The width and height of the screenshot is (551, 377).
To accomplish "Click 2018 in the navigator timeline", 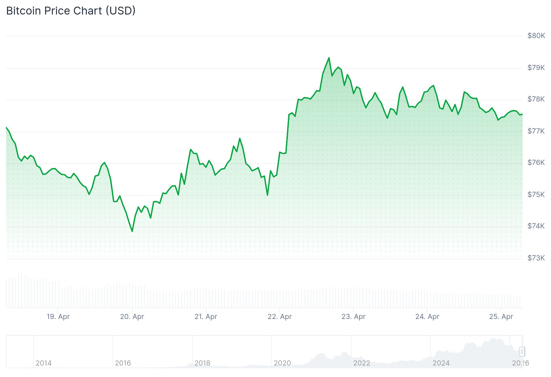I will (202, 363).
